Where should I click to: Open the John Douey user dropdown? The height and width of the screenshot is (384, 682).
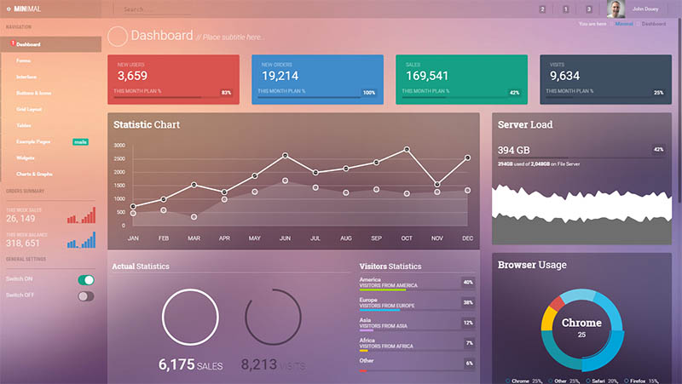645,9
